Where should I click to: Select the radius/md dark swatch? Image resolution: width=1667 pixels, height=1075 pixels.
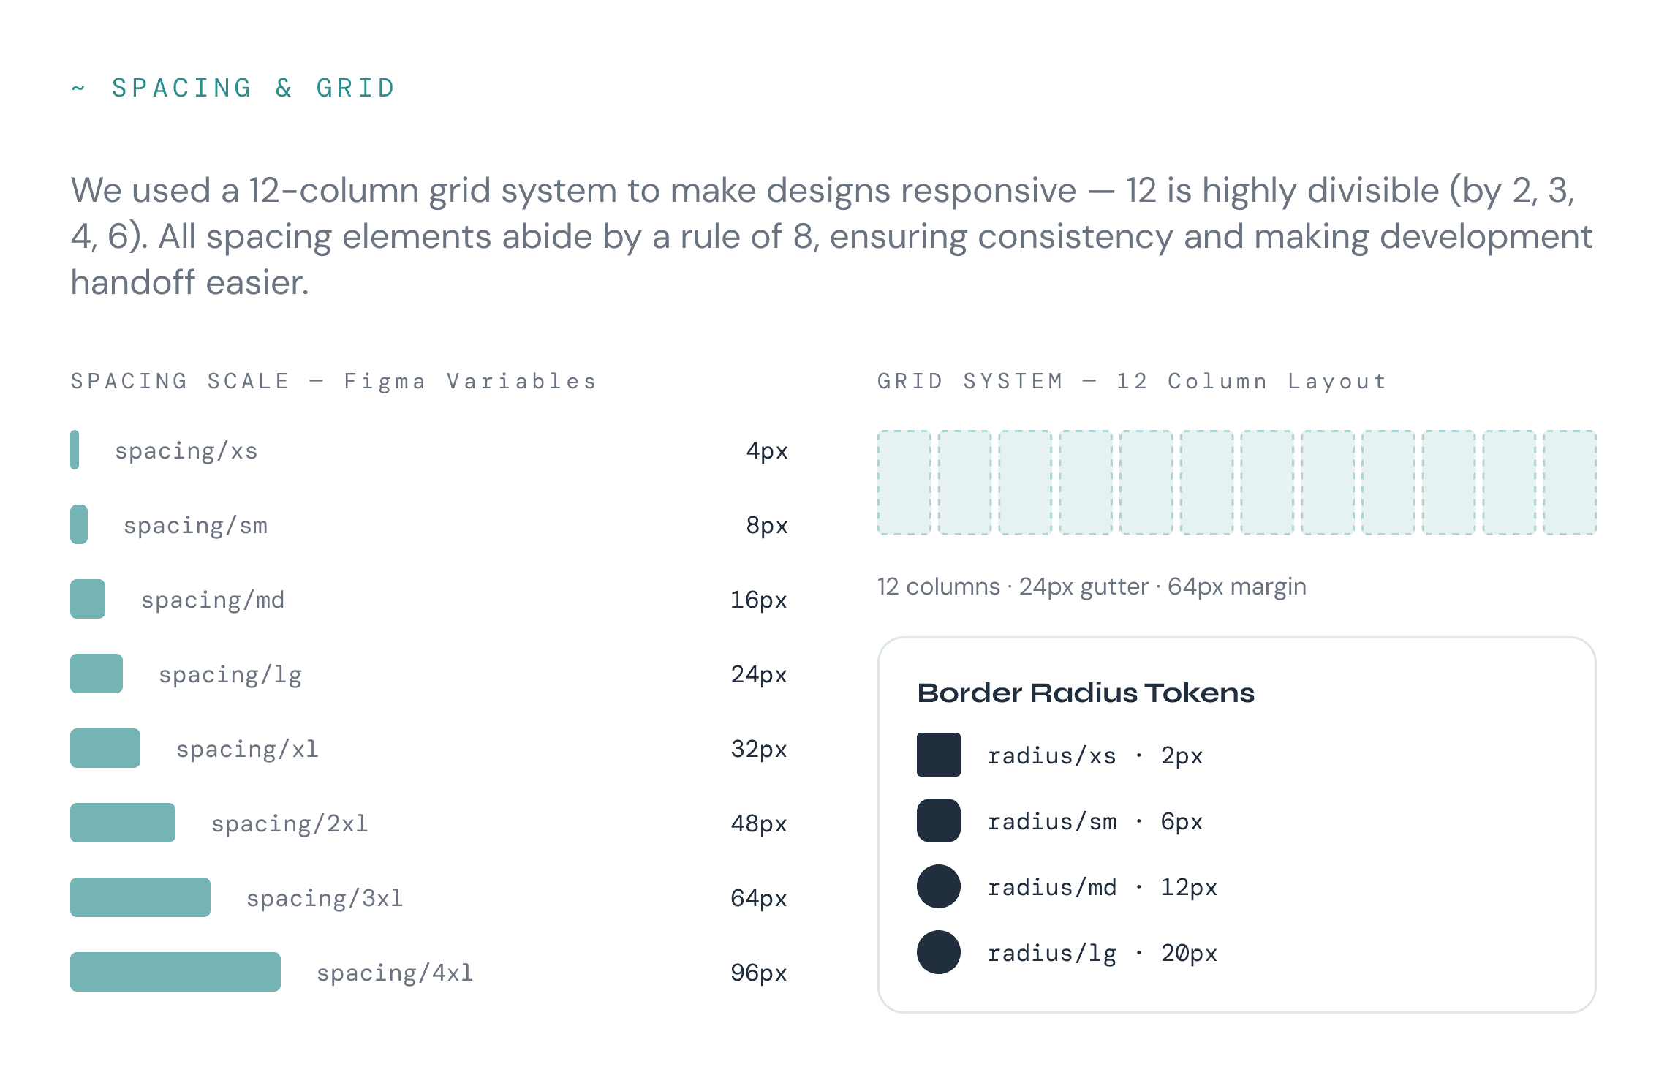[x=939, y=886]
